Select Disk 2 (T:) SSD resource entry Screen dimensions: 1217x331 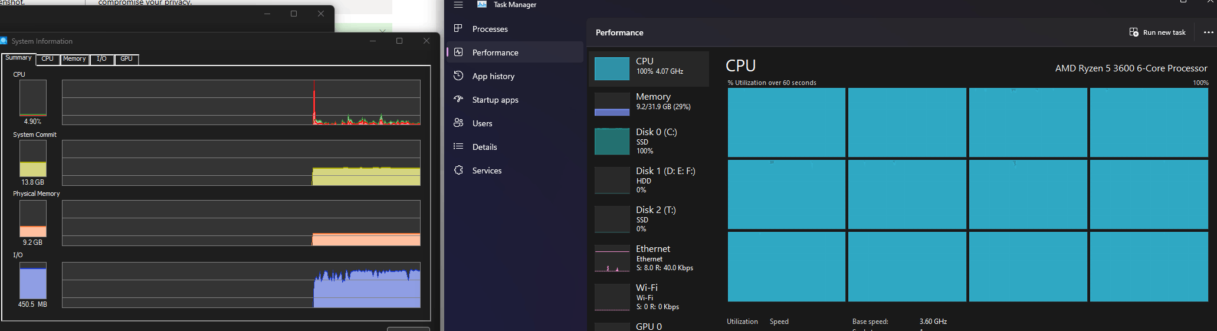(649, 219)
